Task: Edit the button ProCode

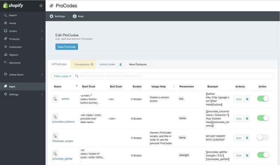Action: tap(239, 99)
